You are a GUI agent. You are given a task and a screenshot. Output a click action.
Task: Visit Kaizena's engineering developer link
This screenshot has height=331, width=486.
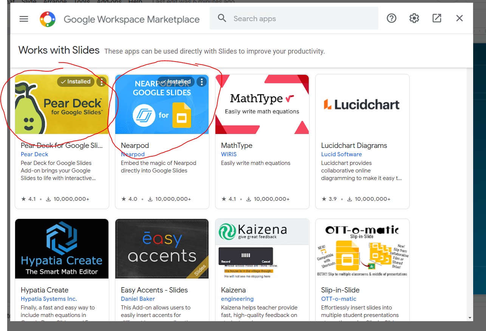[x=237, y=299]
